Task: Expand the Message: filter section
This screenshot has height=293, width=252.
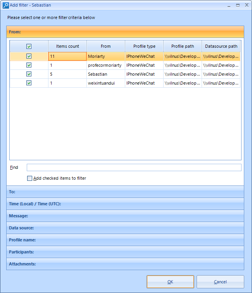Action: point(125,216)
